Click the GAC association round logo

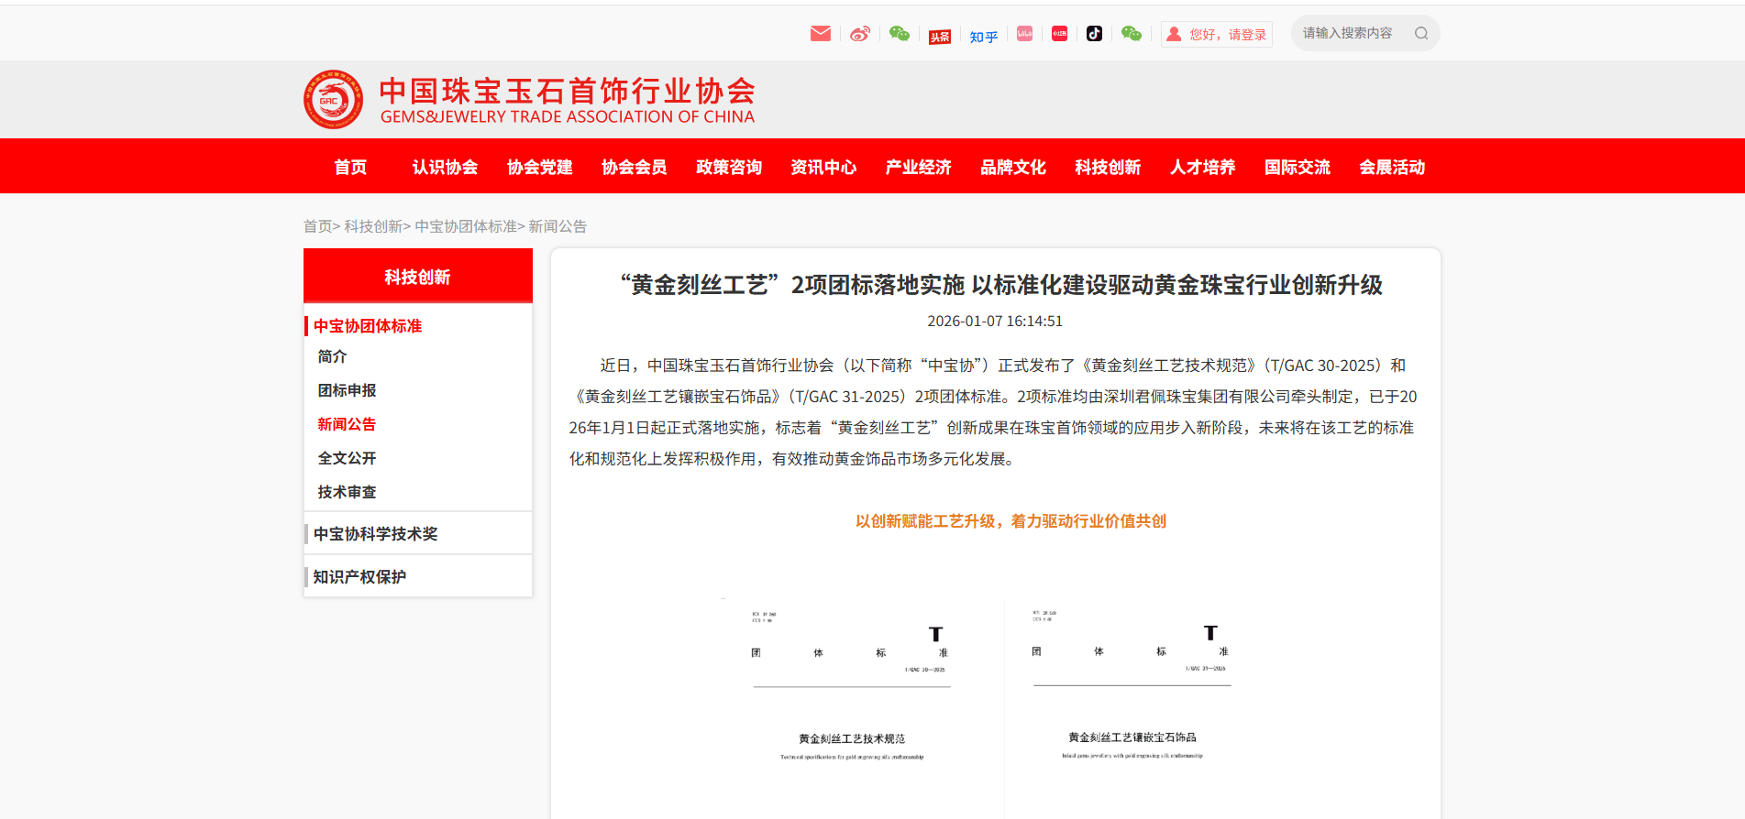pyautogui.click(x=334, y=99)
